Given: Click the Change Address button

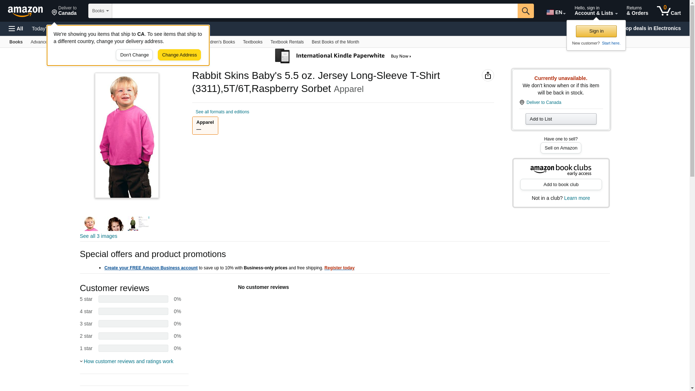Looking at the screenshot, I should tap(179, 55).
